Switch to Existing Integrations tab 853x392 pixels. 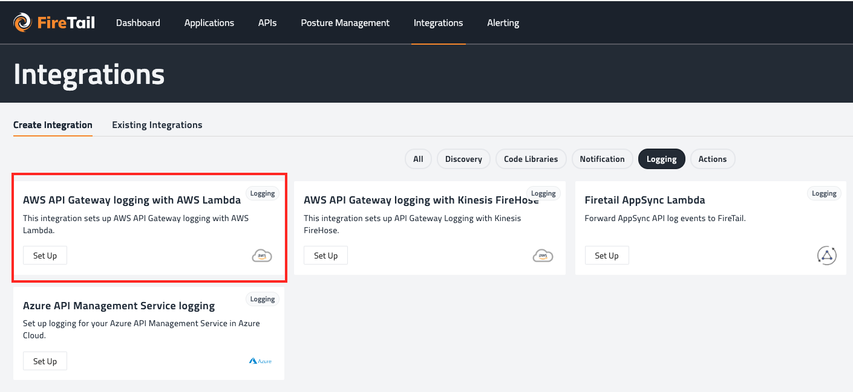(x=157, y=125)
